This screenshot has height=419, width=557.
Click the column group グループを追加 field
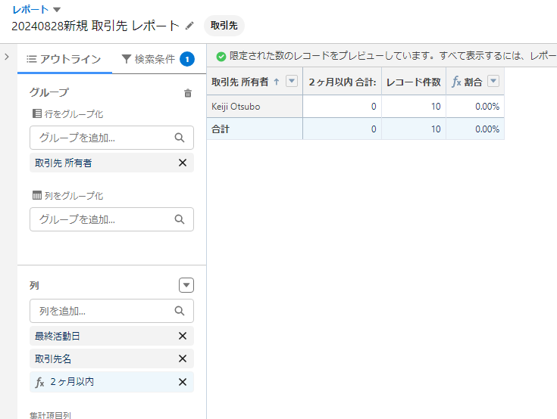click(x=111, y=219)
